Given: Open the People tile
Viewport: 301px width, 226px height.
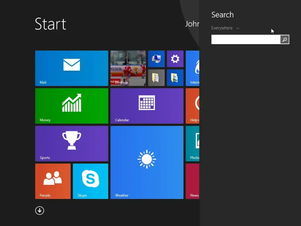Looking at the screenshot, I should (x=53, y=181).
